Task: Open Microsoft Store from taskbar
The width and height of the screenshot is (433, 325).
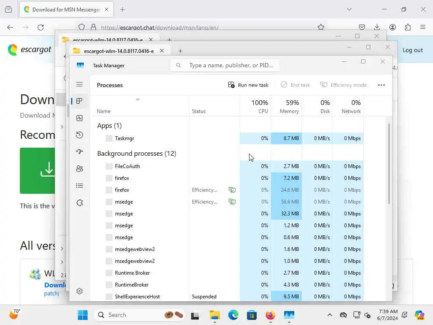Action: 252,315
